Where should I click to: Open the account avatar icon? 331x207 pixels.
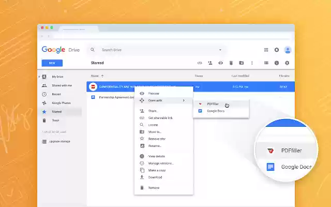288,50
